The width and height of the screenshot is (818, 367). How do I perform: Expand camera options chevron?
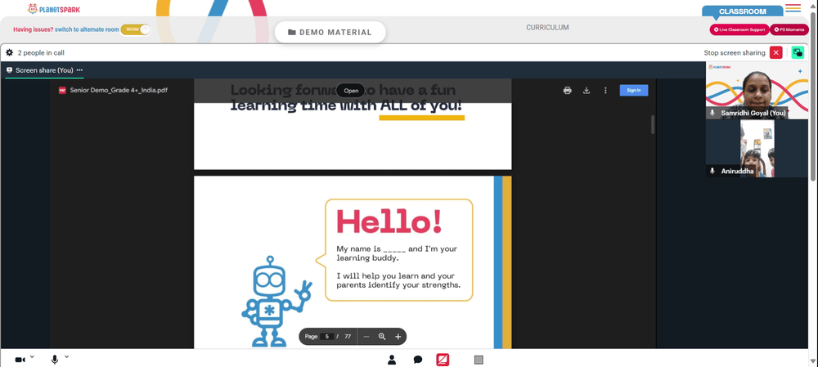tap(32, 356)
